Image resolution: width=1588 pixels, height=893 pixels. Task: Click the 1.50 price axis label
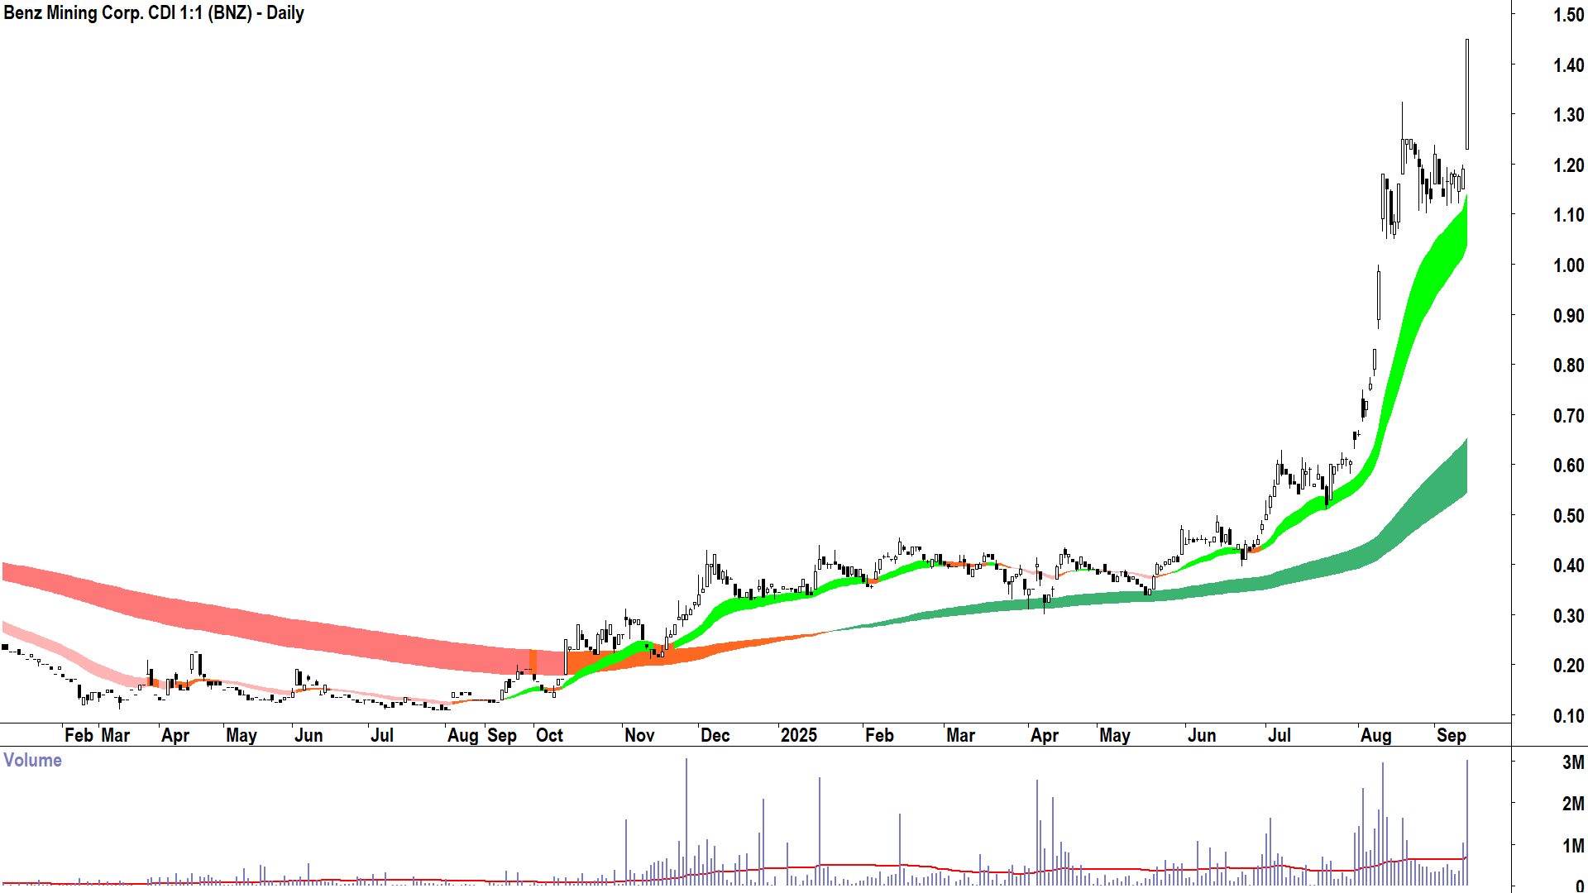pos(1568,15)
